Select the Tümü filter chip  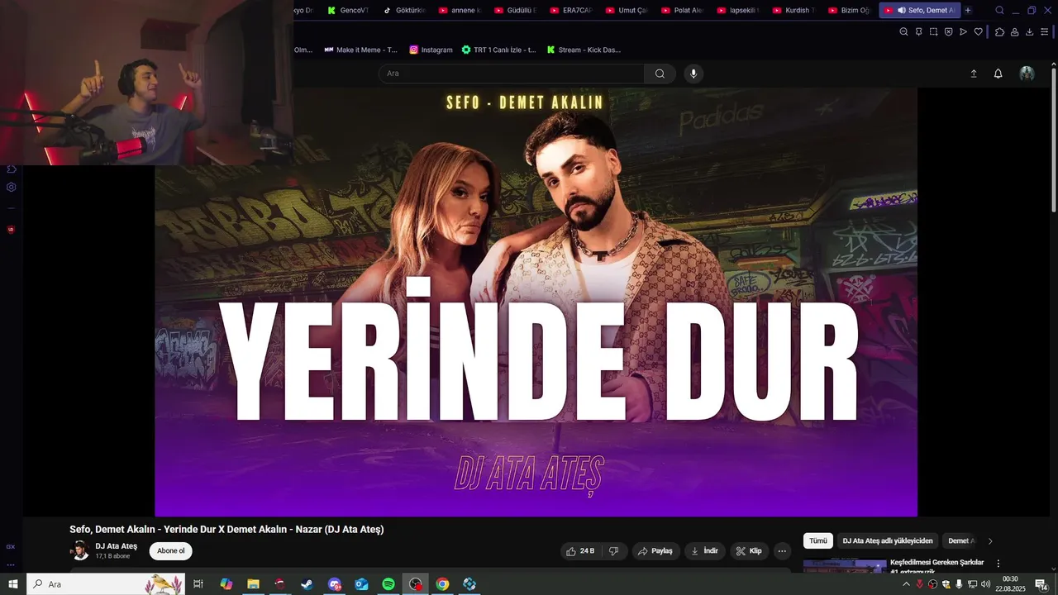pos(818,541)
